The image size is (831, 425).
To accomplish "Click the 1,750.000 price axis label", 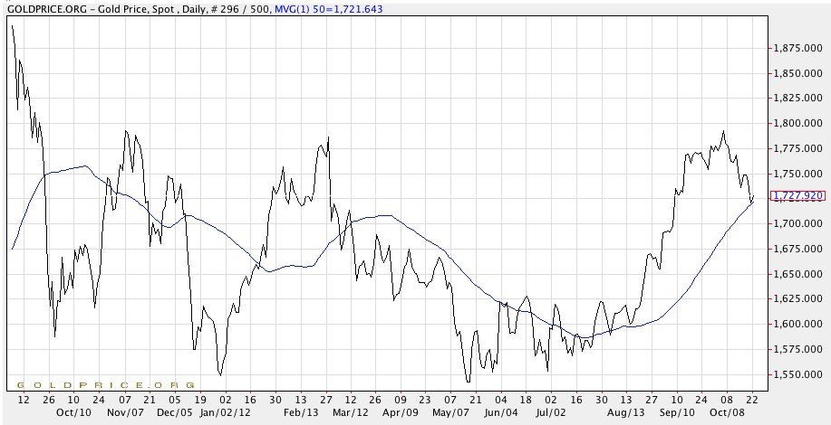I will click(x=798, y=174).
